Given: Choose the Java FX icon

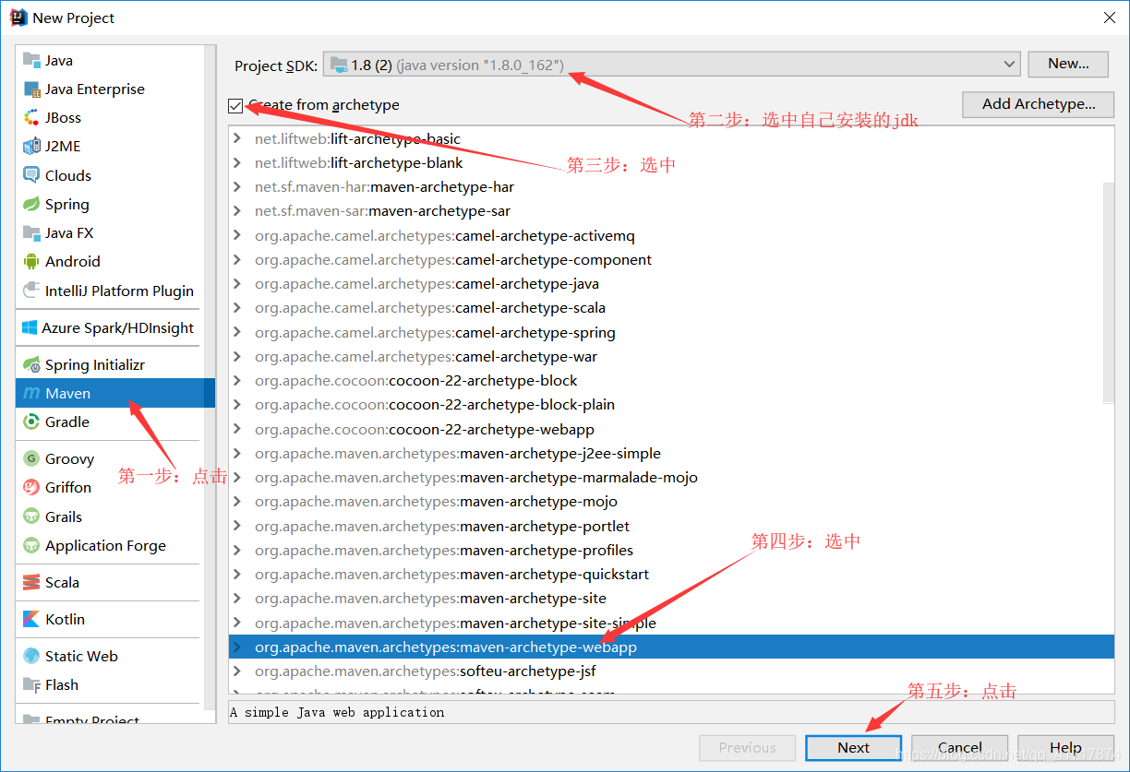Looking at the screenshot, I should click(31, 233).
